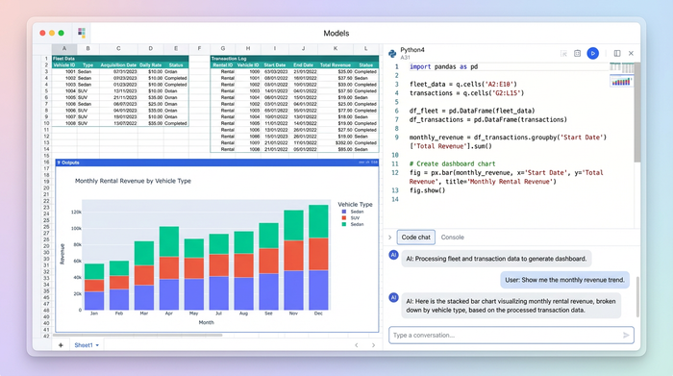Image resolution: width=673 pixels, height=376 pixels.
Task: Select column A header
Action: coord(64,48)
